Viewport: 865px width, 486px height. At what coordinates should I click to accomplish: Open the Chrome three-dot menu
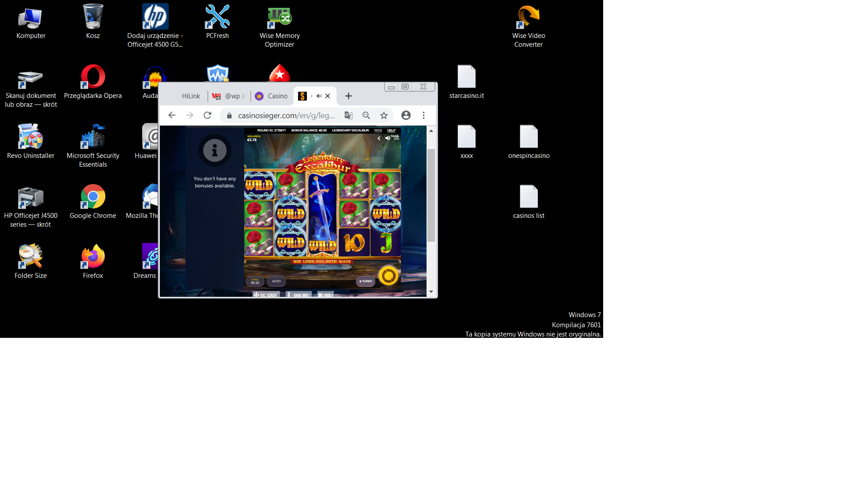423,116
